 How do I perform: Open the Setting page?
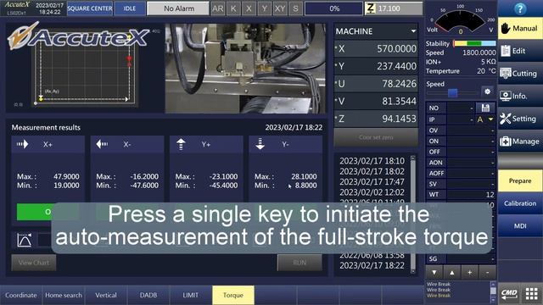[x=520, y=119]
